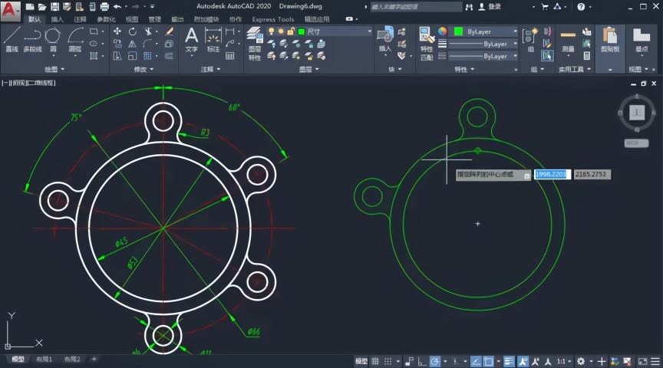Activate the Rotate tool
663x368 pixels.
coord(132,31)
